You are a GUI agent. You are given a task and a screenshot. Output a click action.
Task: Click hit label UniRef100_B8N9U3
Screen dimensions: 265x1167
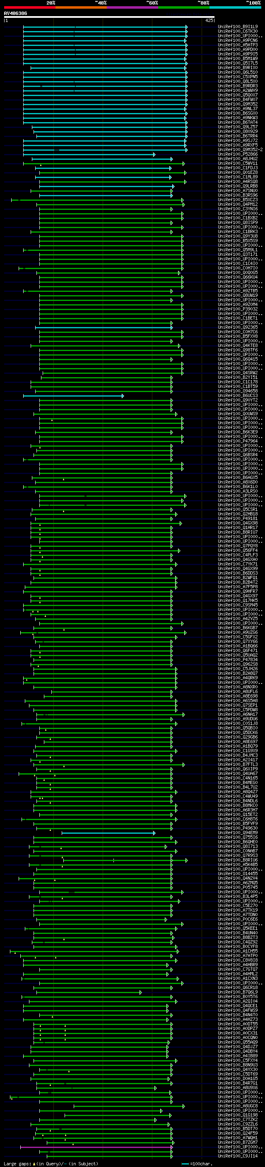click(238, 1065)
